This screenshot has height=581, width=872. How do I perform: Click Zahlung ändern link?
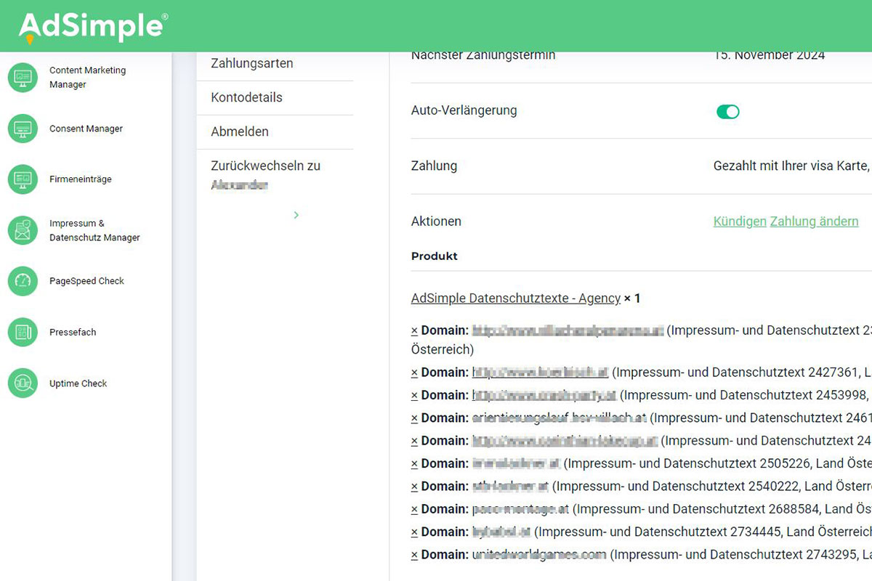(x=814, y=222)
